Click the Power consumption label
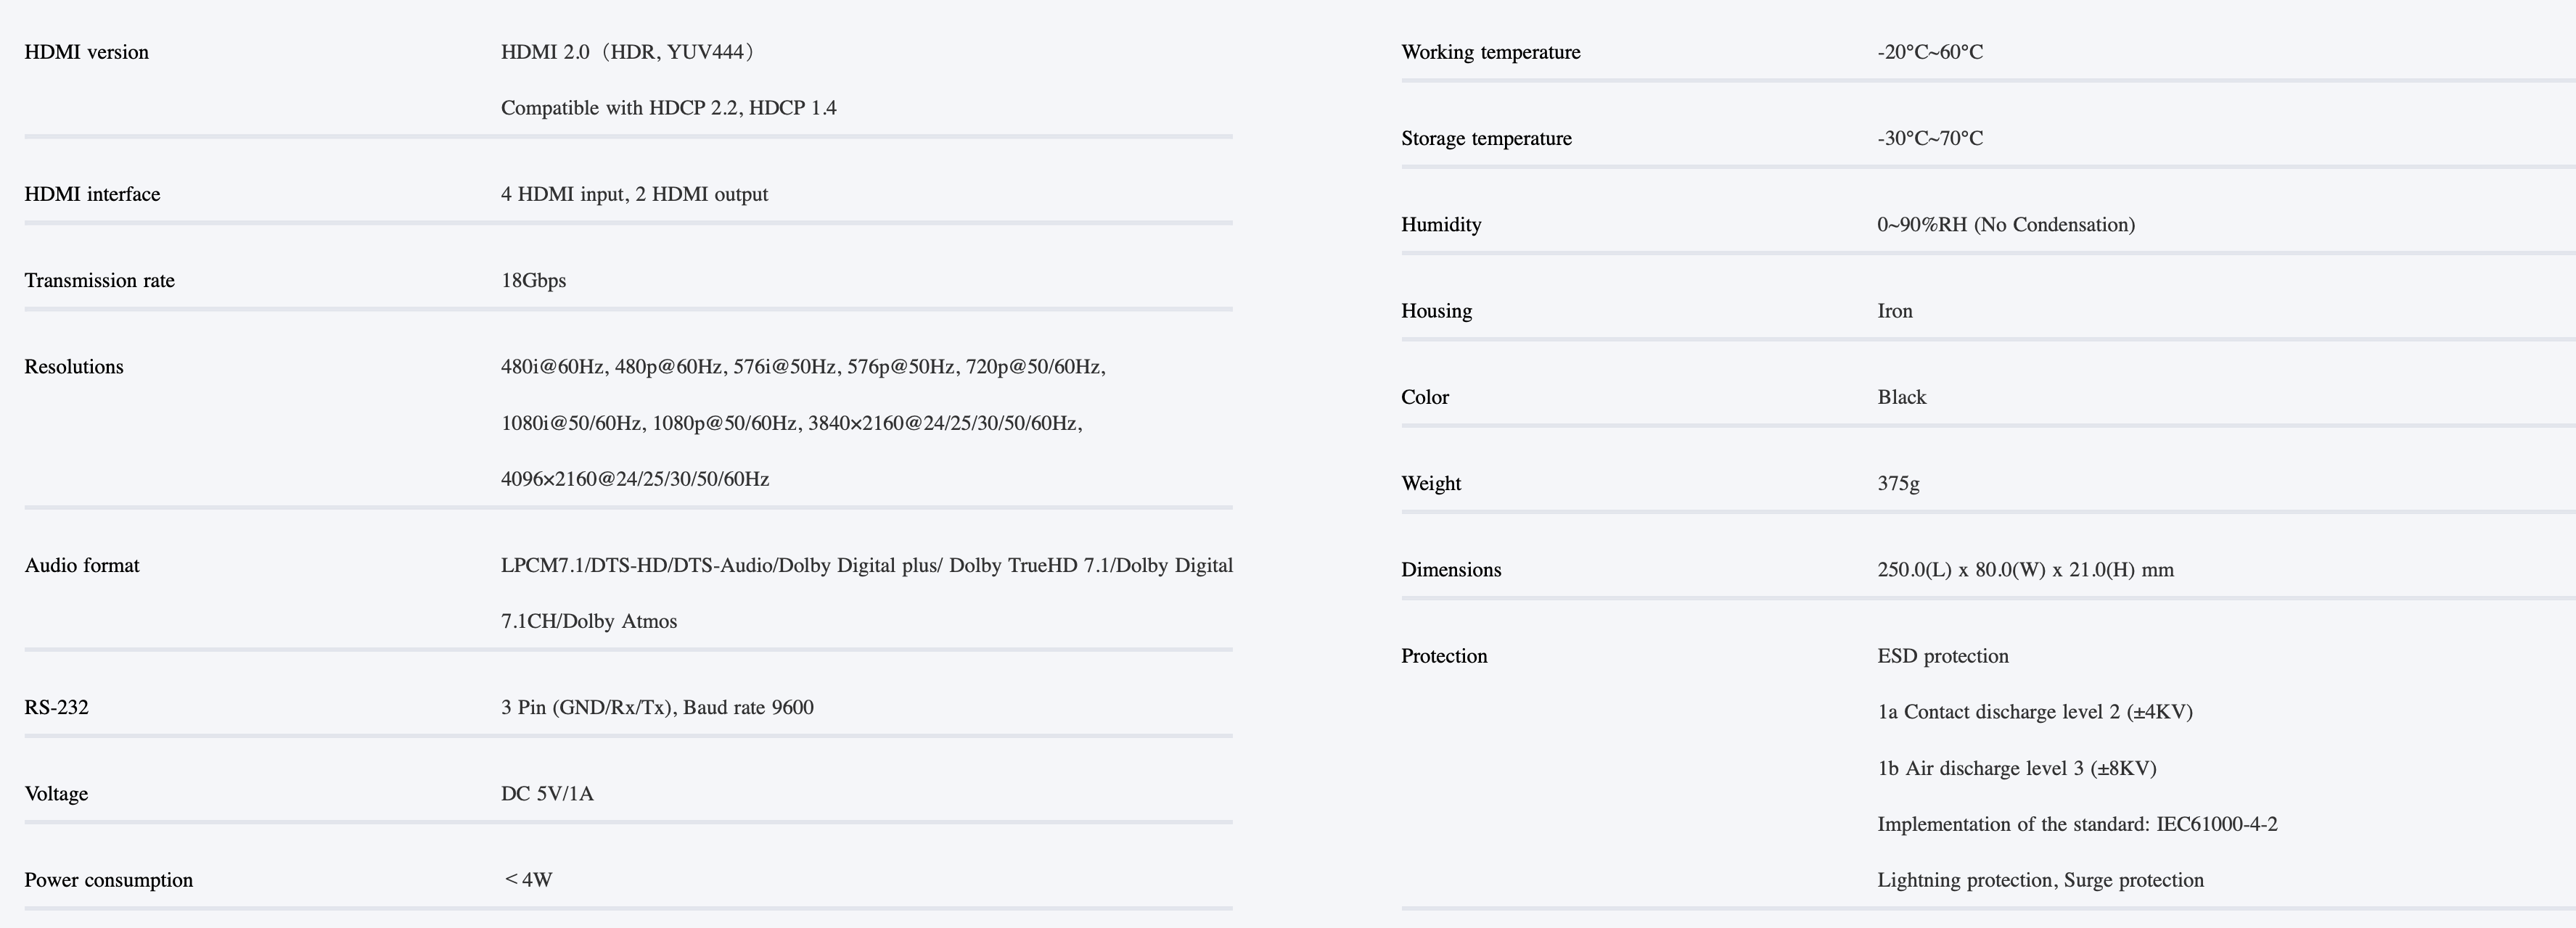Image resolution: width=2576 pixels, height=928 pixels. 109,880
